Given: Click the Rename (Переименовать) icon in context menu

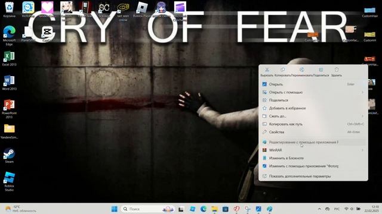Looking at the screenshot, I should coord(301,70).
